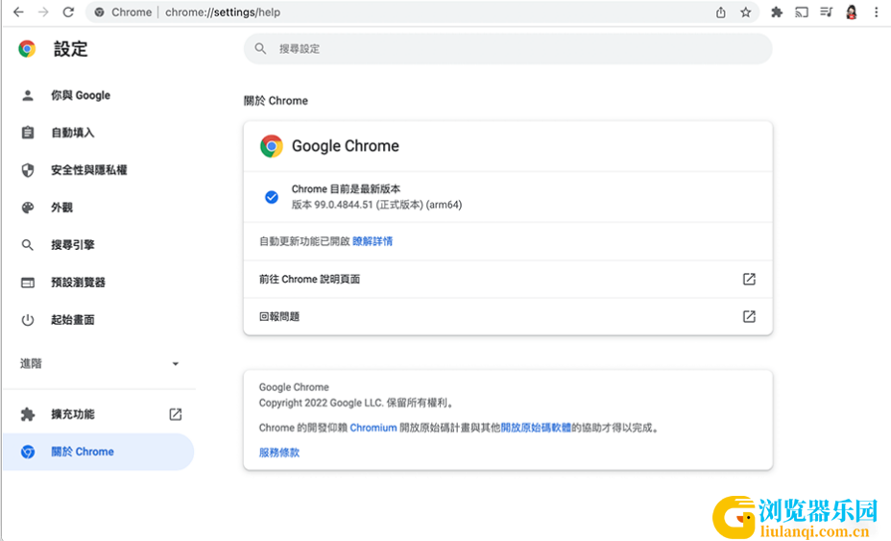
Task: Click the magnifier icon in settings search
Action: [260, 49]
